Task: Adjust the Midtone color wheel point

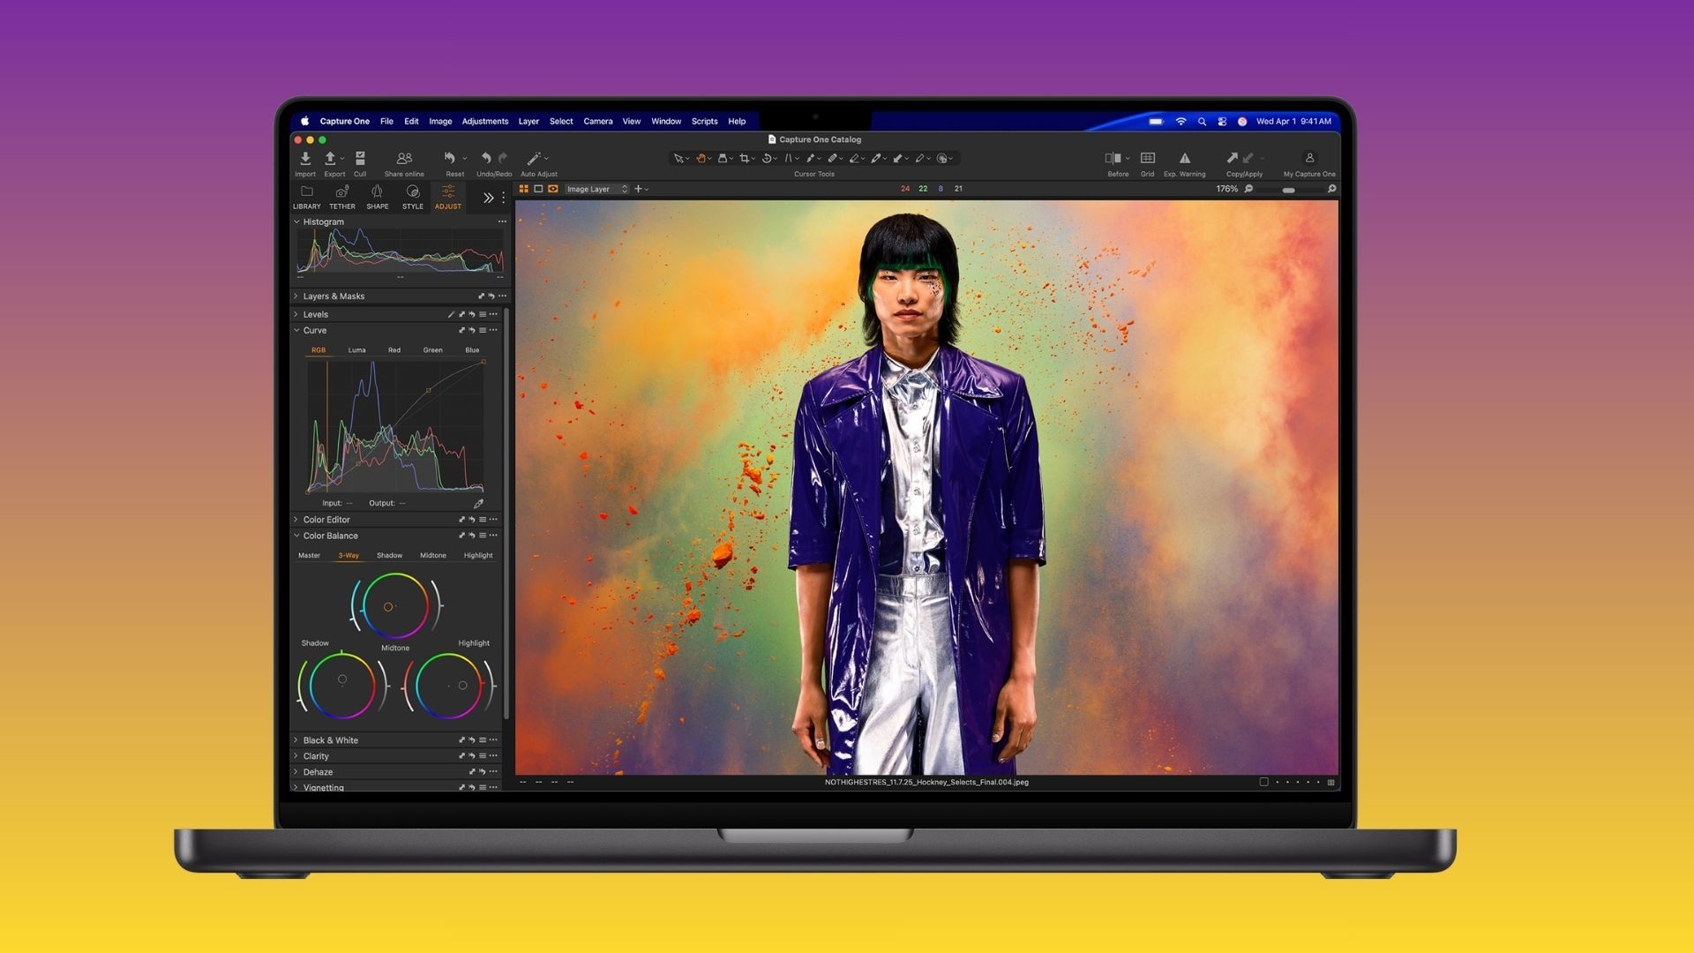Action: point(388,606)
